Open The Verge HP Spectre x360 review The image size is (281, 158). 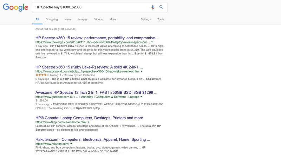pyautogui.click(x=97, y=38)
